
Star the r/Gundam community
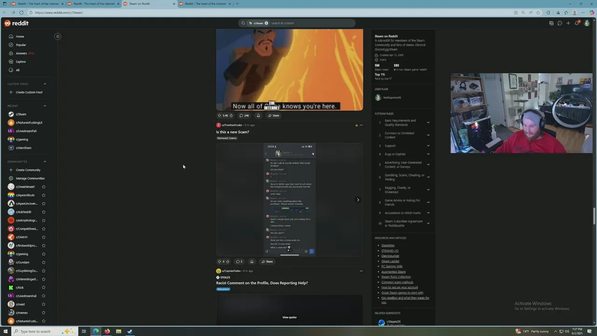point(43,262)
